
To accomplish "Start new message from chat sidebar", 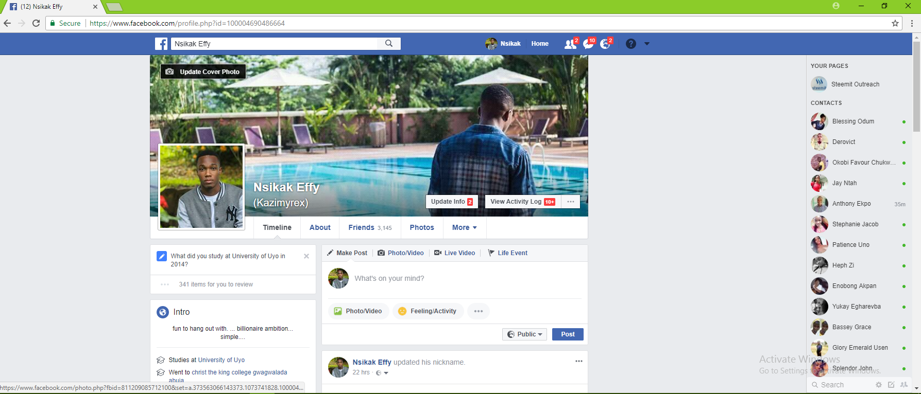I will coord(891,385).
